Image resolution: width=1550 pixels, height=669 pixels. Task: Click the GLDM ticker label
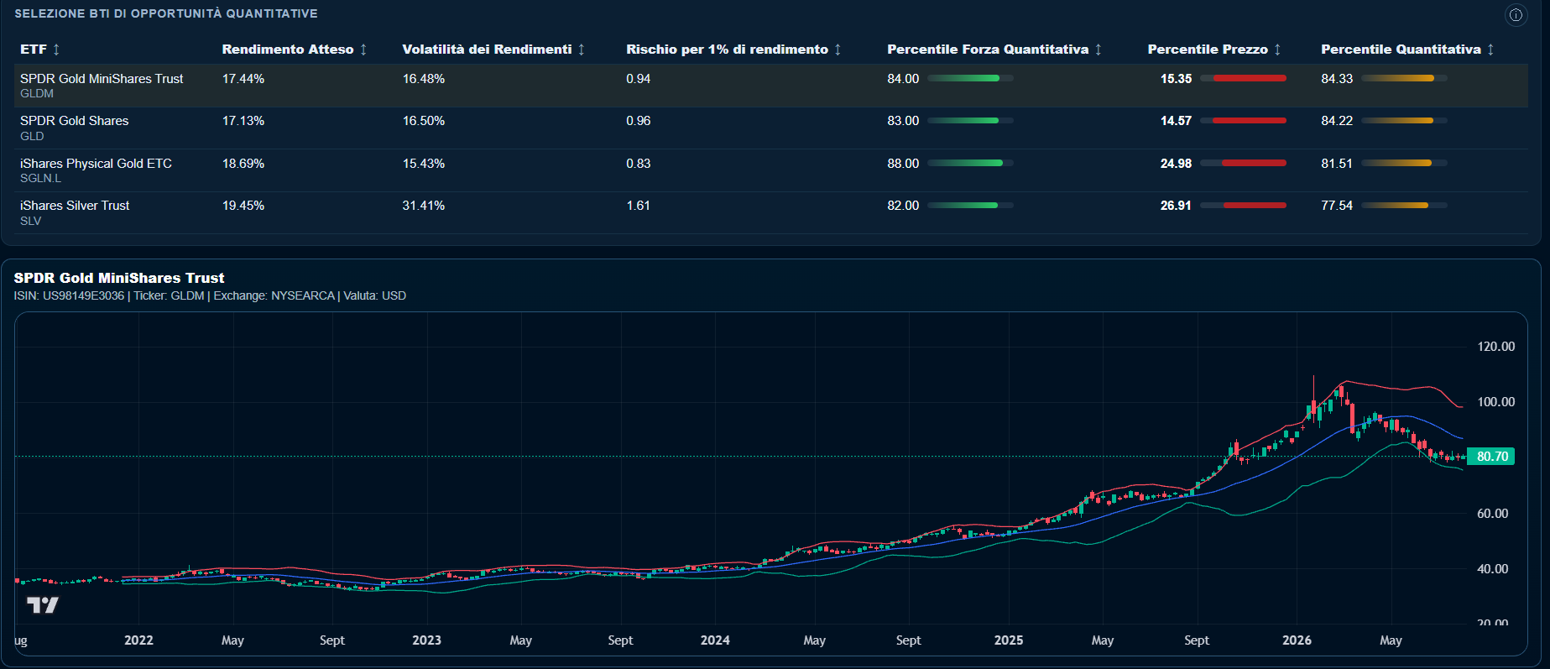coord(37,94)
